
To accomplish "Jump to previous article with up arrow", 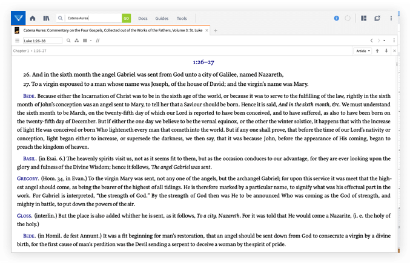I will point(377,51).
